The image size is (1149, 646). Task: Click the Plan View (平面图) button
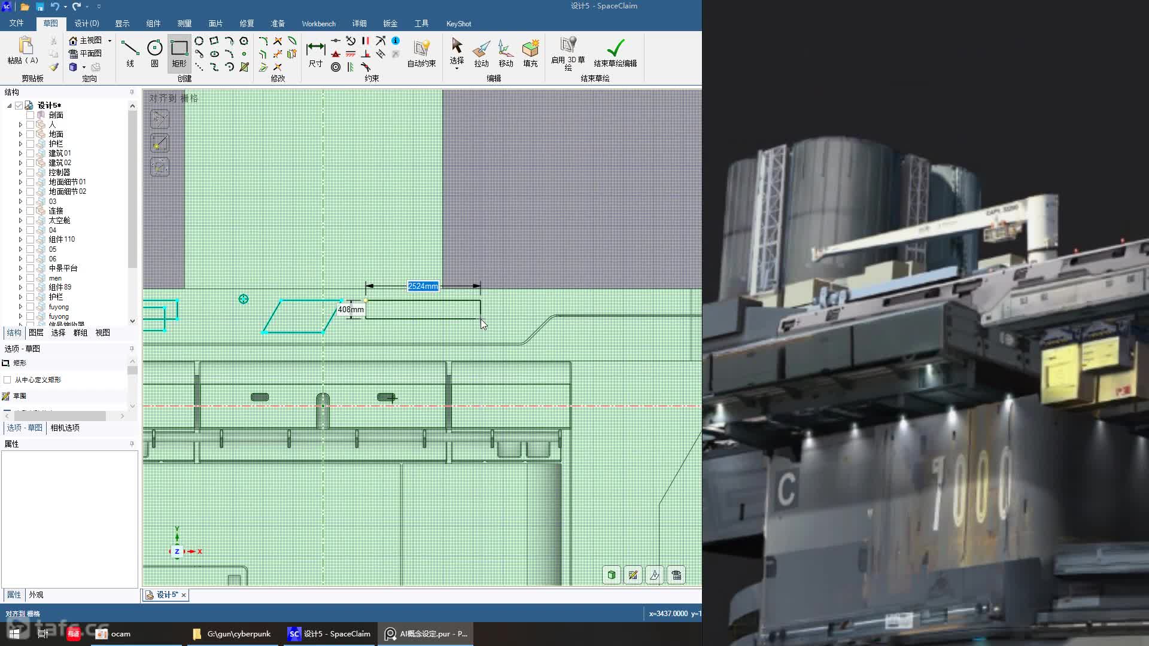pyautogui.click(x=86, y=53)
